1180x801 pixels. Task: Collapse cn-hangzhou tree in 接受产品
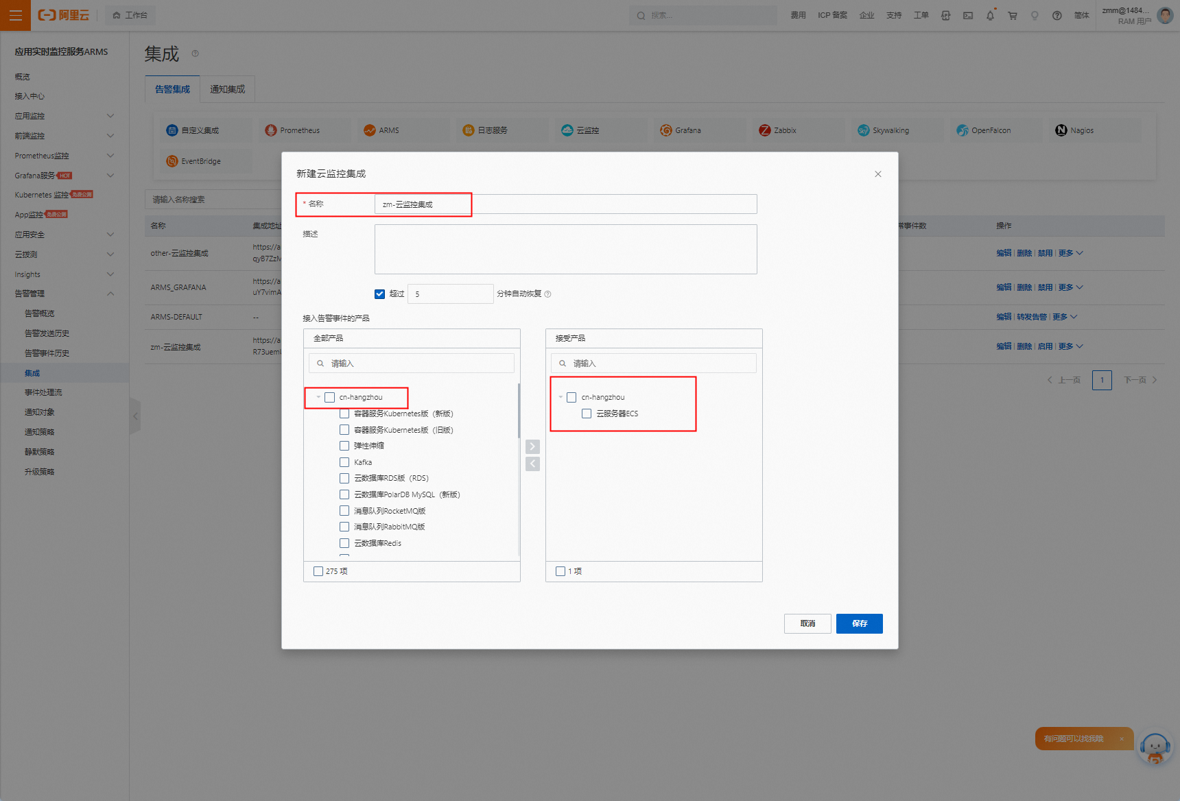[560, 397]
